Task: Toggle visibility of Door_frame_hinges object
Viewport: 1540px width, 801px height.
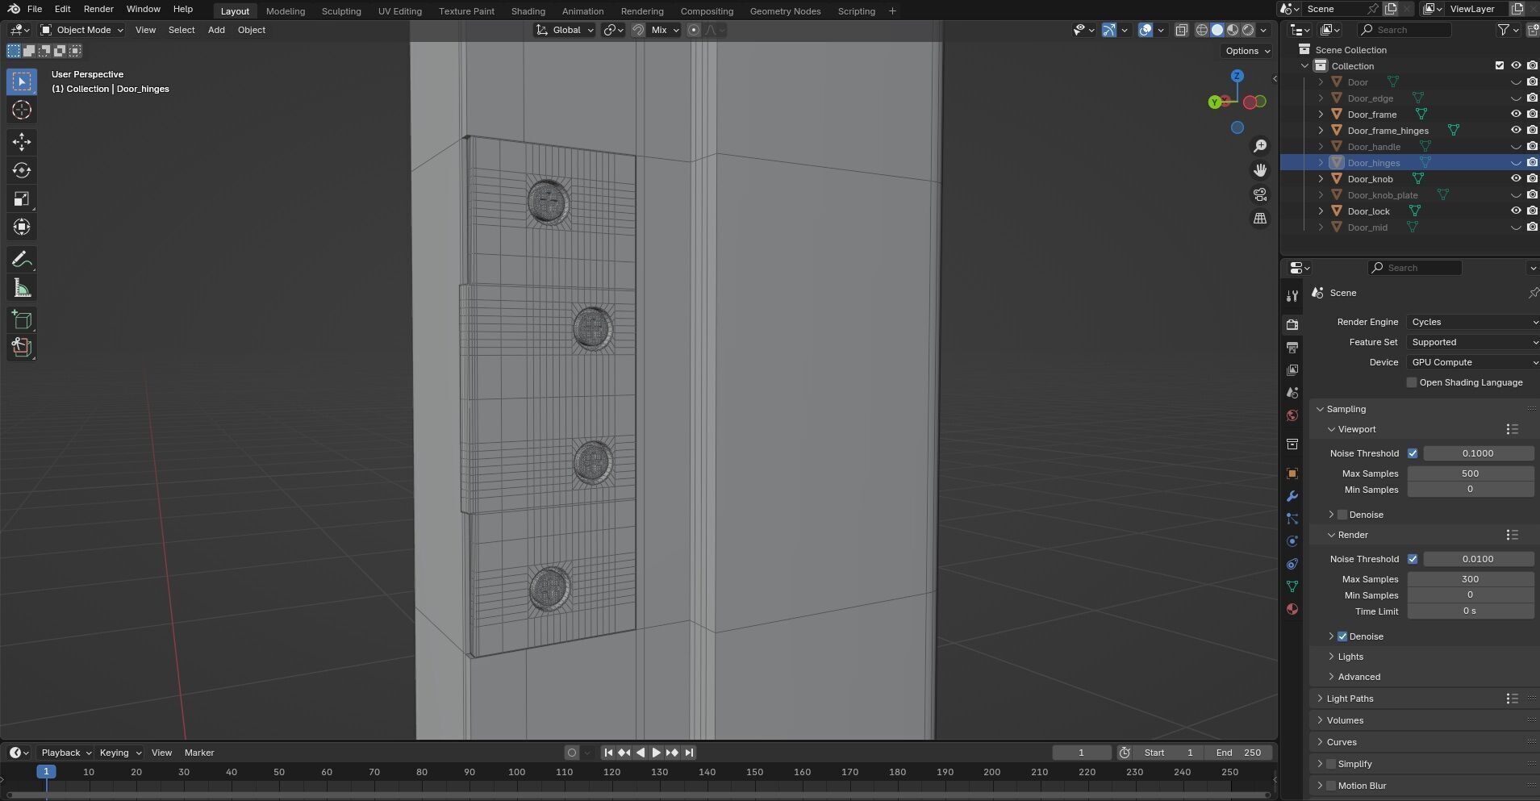Action: 1516,130
